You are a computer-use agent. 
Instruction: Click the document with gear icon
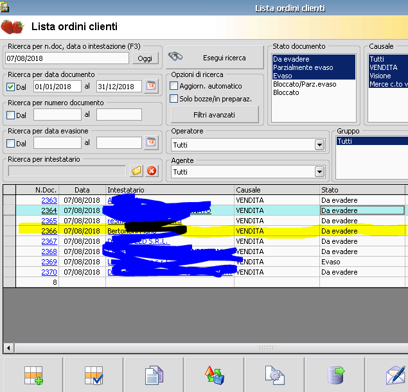275,375
